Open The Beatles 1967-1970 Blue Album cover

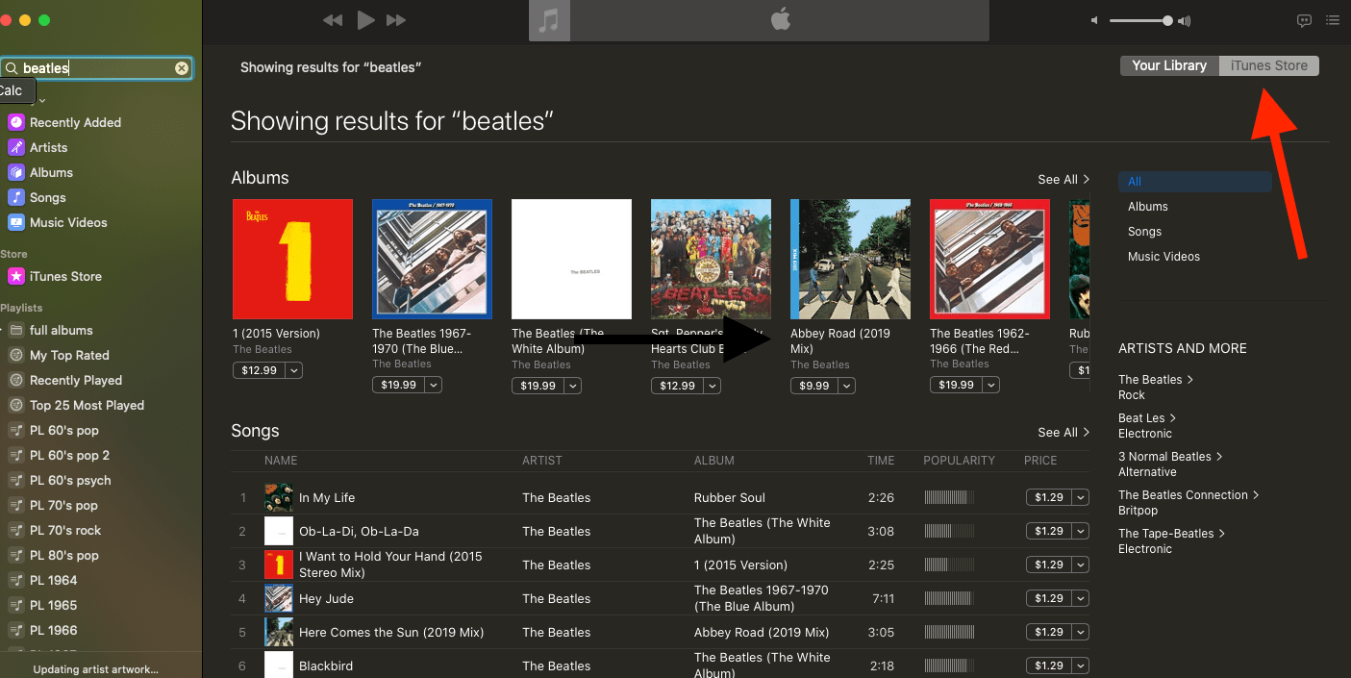(x=432, y=259)
